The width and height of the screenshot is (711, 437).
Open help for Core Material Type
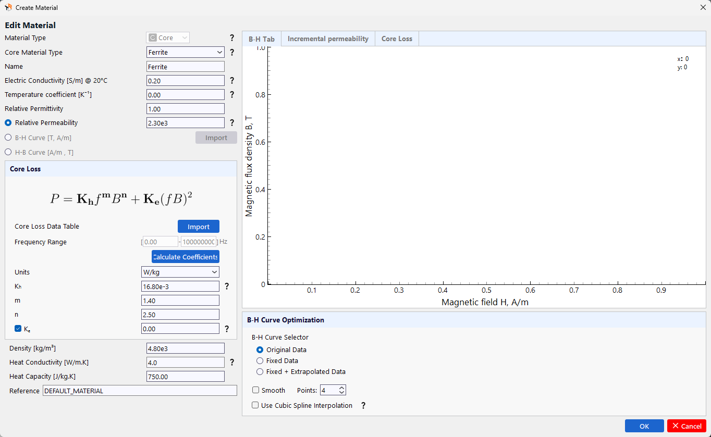(231, 52)
